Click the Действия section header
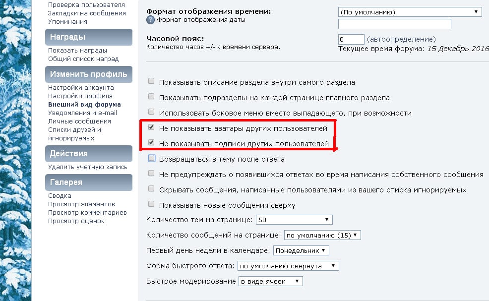The height and width of the screenshot is (301, 489). 89,153
